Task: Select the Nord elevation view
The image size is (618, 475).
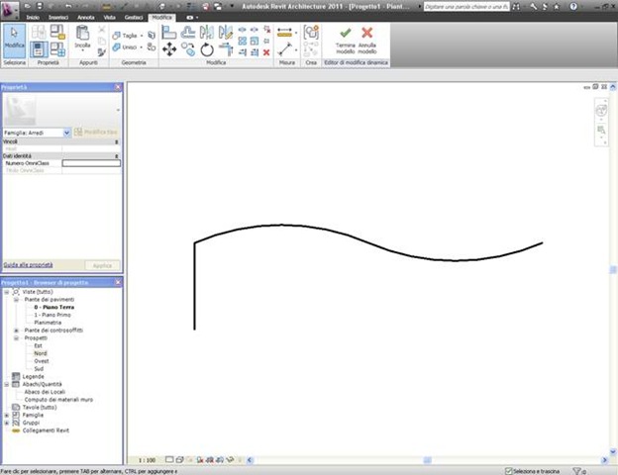Action: 41,353
